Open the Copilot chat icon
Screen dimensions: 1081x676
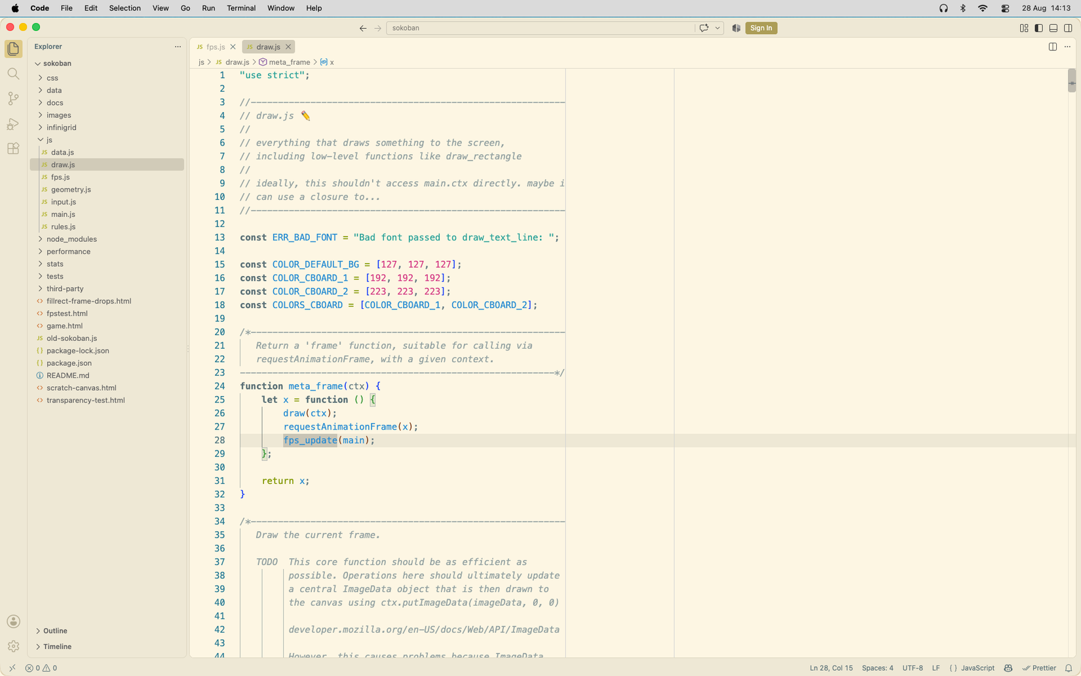[704, 28]
